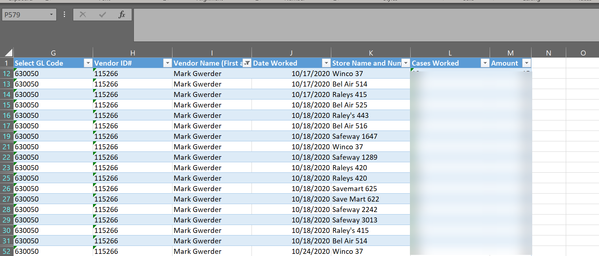This screenshot has height=256, width=599.
Task: Click the cell Raley's 443
Action: [371, 115]
